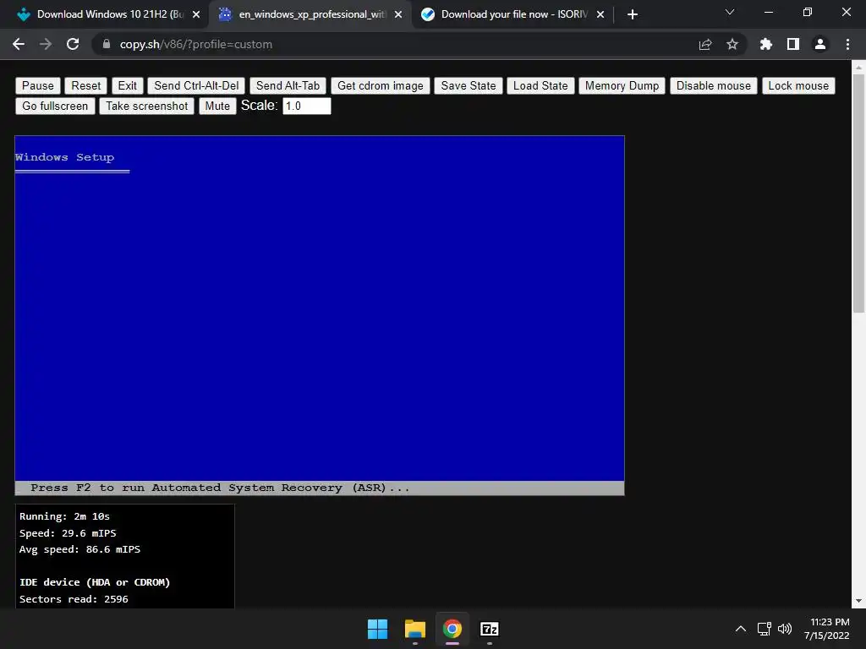This screenshot has width=866, height=649.
Task: Close the Download Windows 10 21H2 tab
Action: (x=196, y=14)
